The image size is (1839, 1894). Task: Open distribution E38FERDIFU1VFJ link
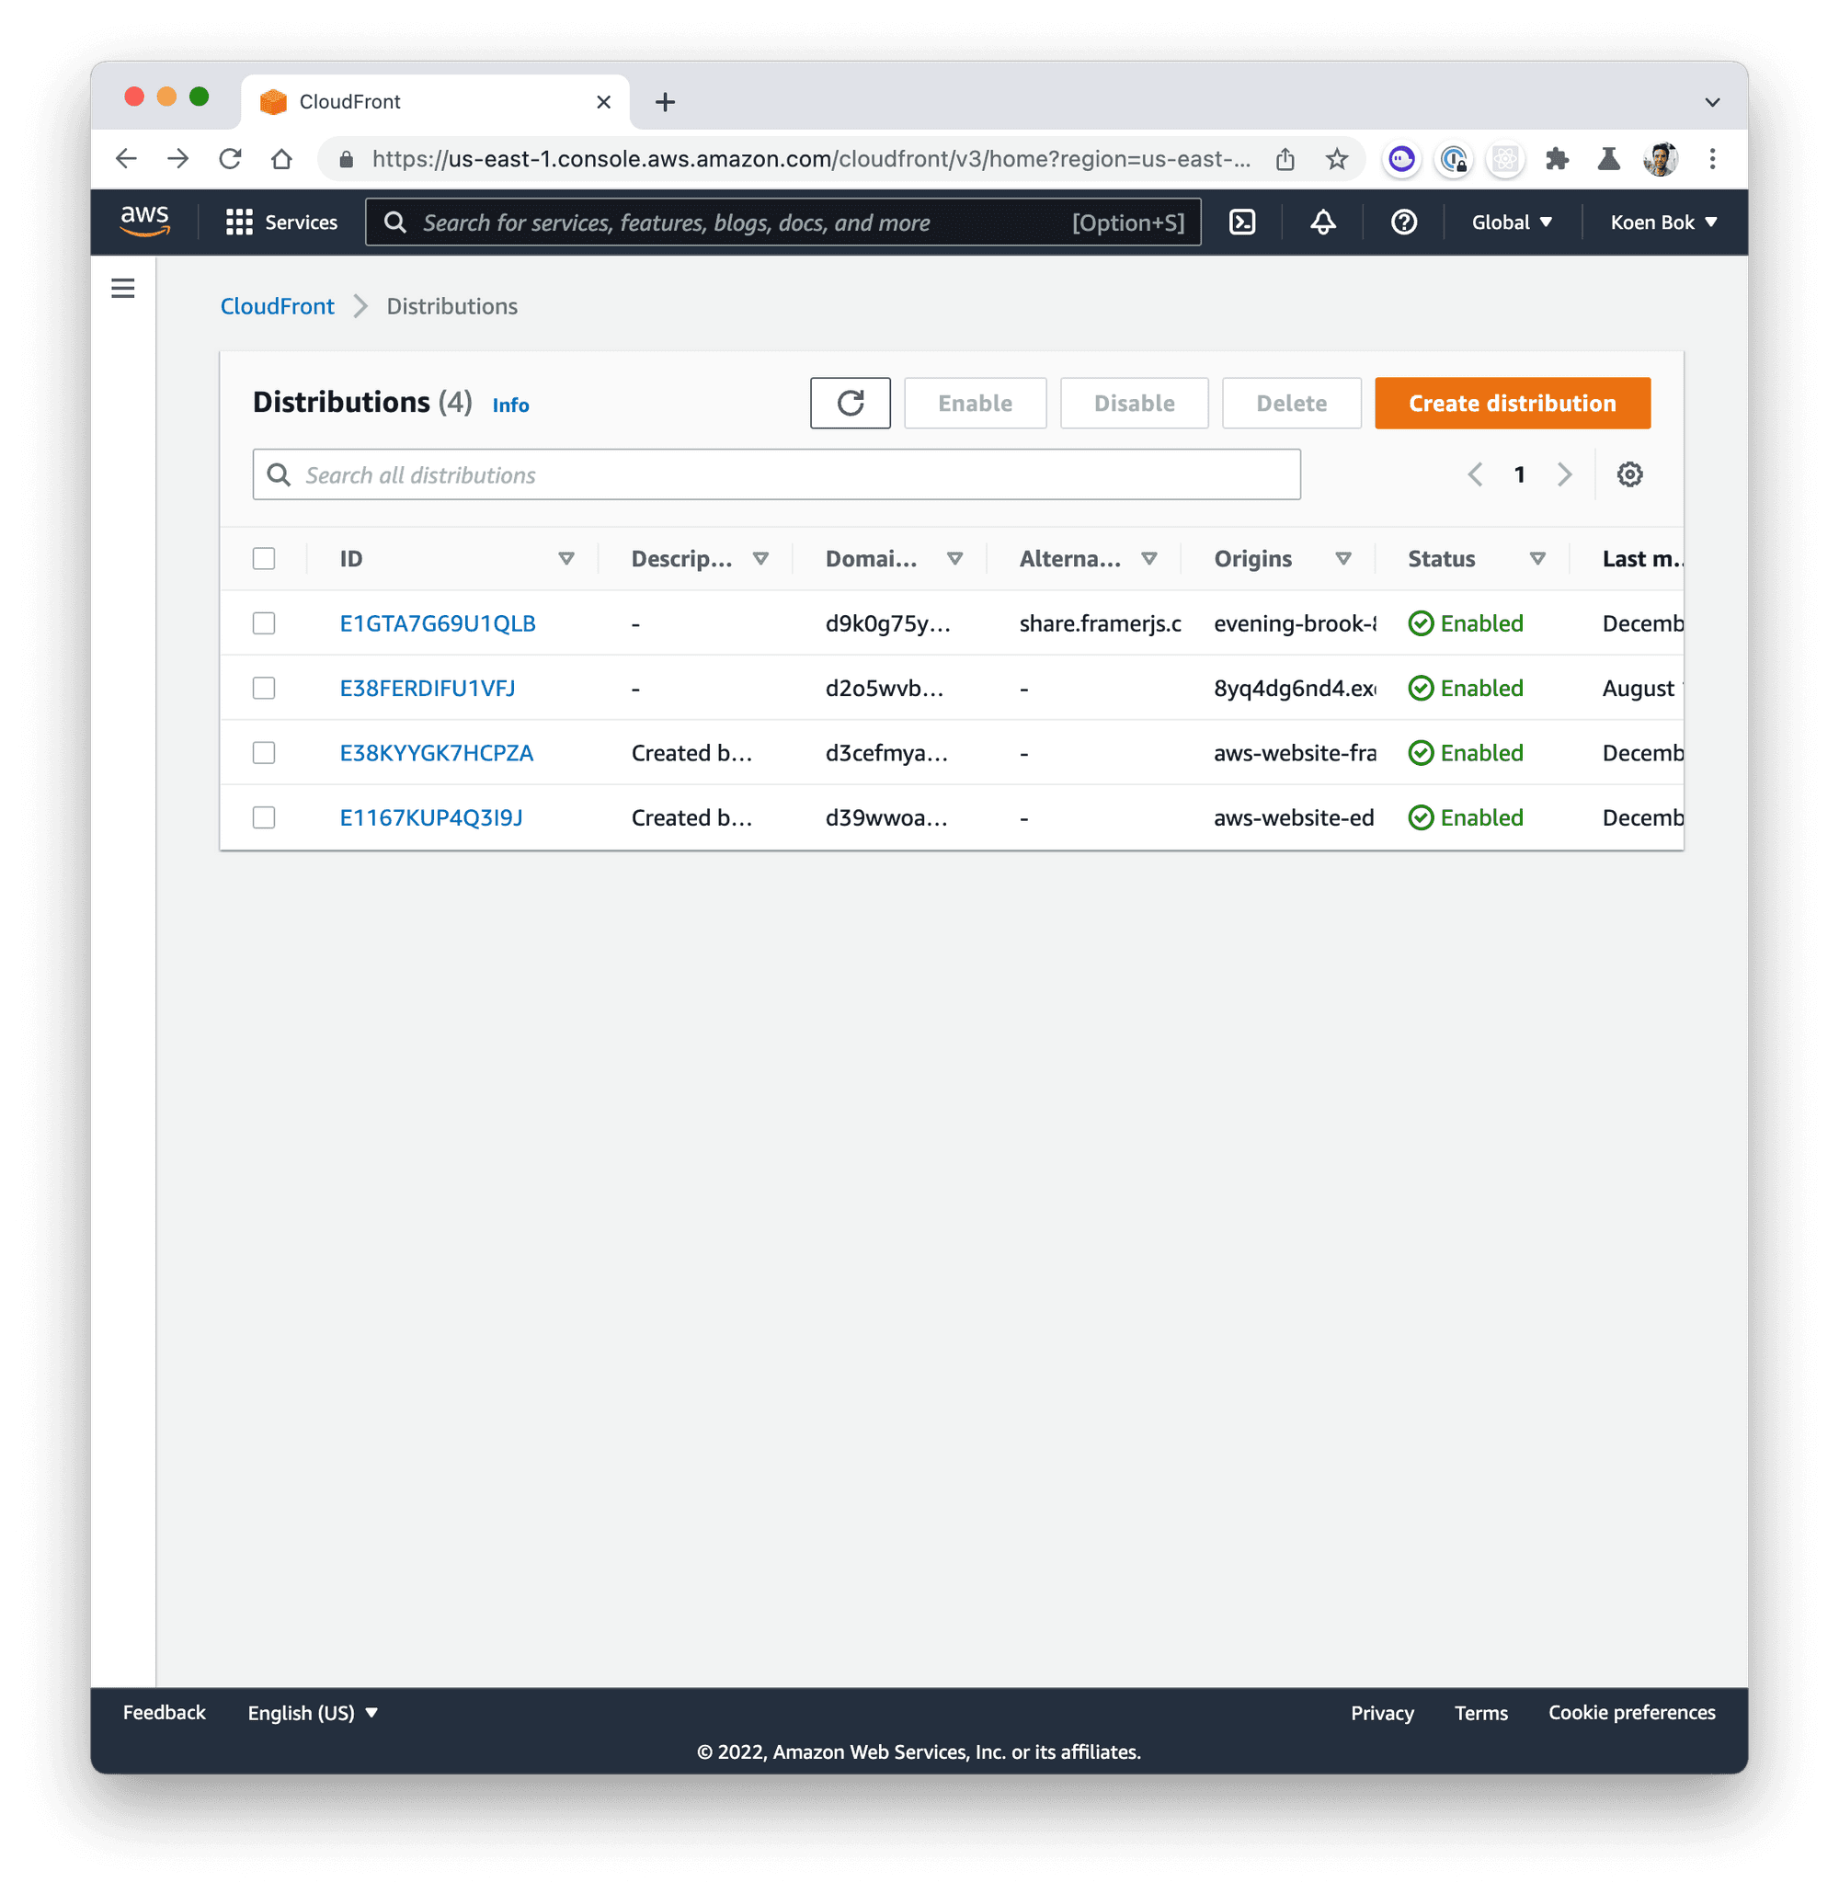coord(428,688)
